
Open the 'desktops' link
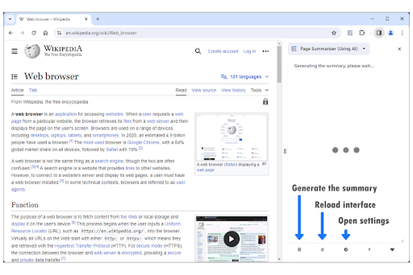39,135
